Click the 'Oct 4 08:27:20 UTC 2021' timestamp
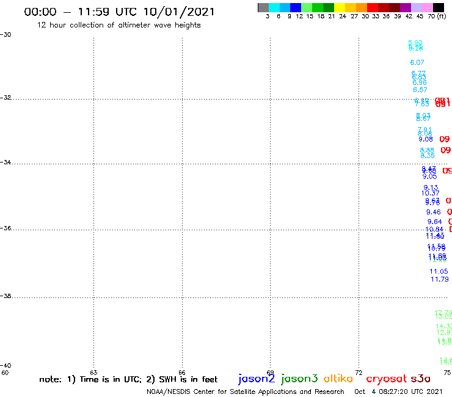Image resolution: width=452 pixels, height=397 pixels. click(x=398, y=392)
